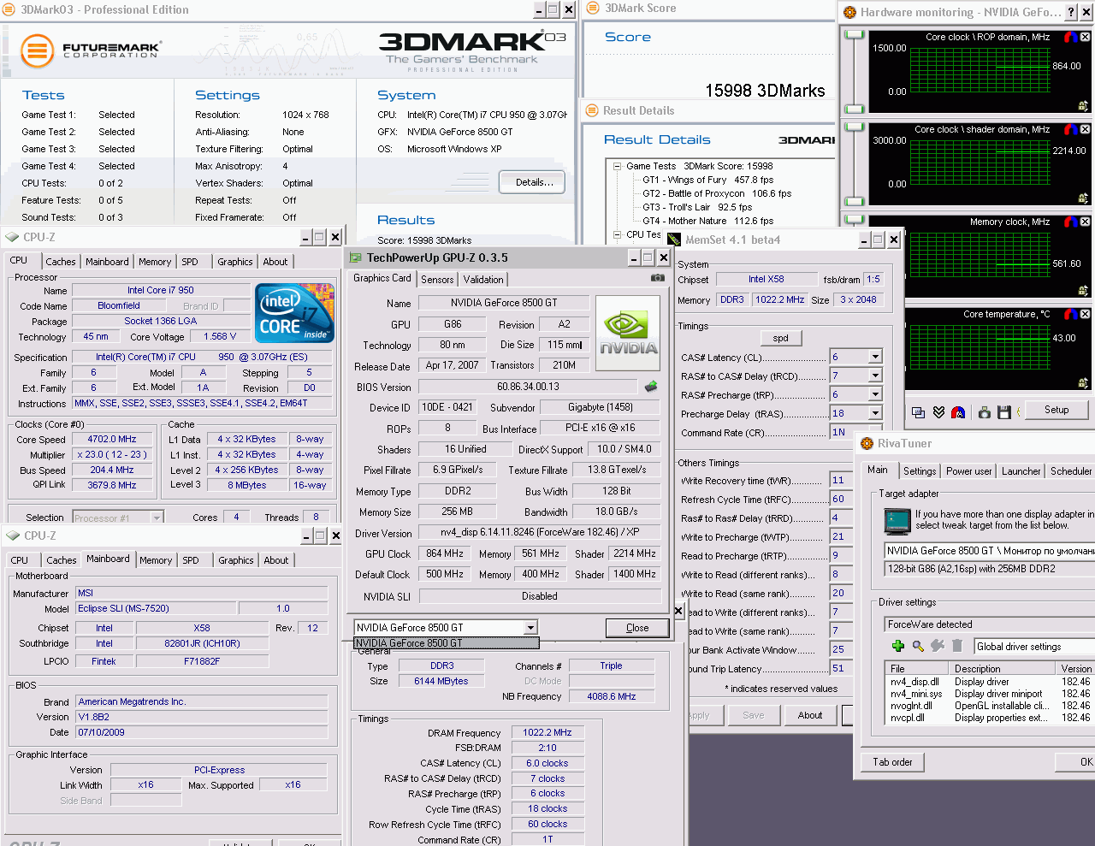Open Global driver settings dropdown in RivaTuner
The width and height of the screenshot is (1095, 846).
coord(1034,647)
